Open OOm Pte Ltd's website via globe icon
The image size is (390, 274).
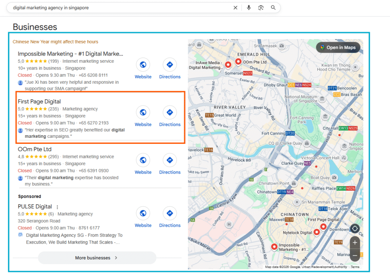pos(143,160)
